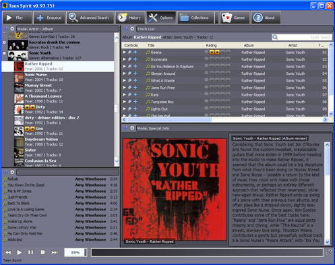Adjust the volume slider showing 89%
This screenshot has width=335, height=265.
coord(75,252)
